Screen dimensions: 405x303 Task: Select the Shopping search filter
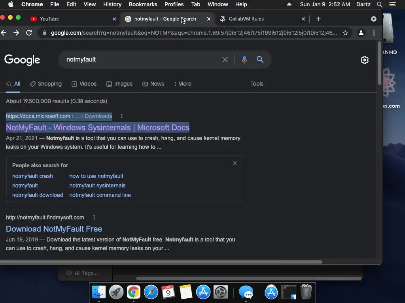coord(46,84)
